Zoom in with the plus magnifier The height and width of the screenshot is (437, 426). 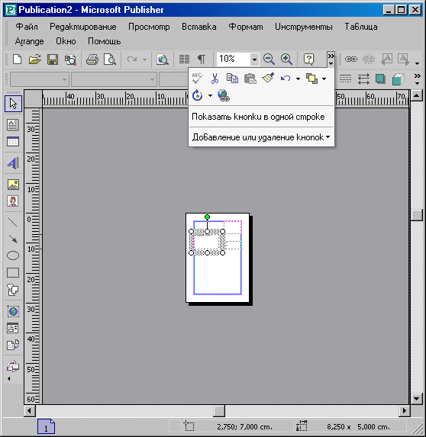coord(286,59)
